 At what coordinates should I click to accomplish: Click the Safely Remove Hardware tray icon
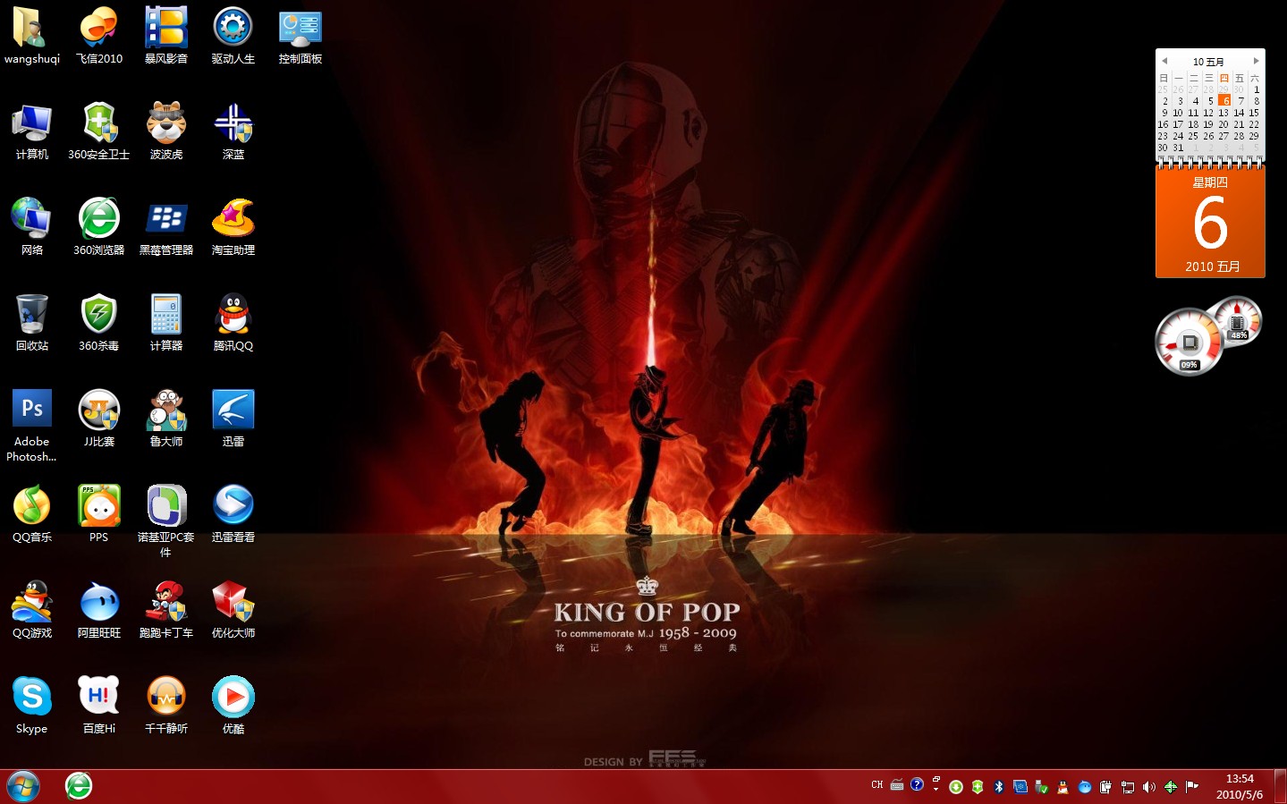(1042, 787)
